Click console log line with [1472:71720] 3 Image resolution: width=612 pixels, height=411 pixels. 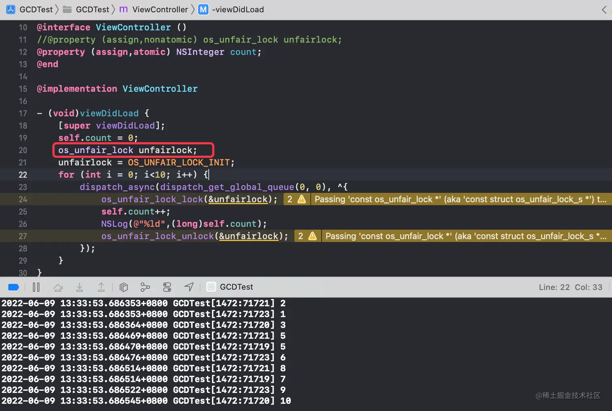click(x=144, y=325)
